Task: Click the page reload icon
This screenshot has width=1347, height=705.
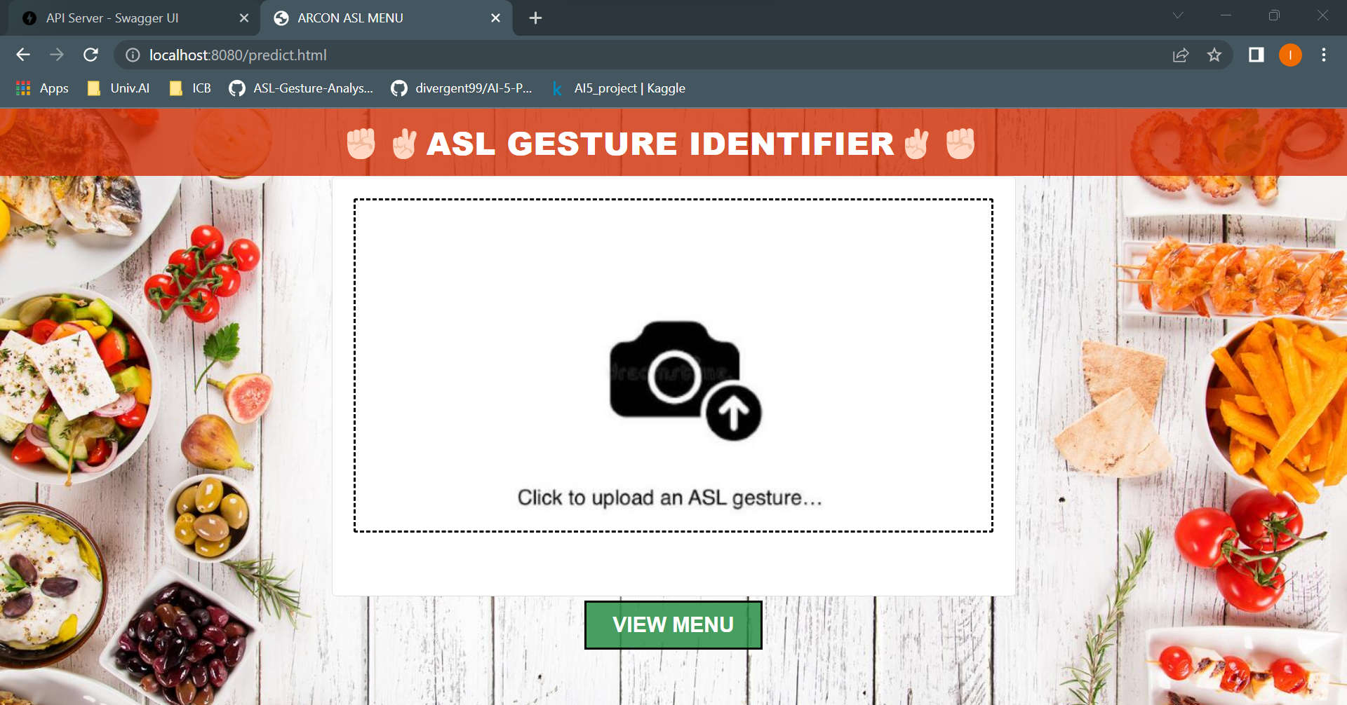Action: 91,55
